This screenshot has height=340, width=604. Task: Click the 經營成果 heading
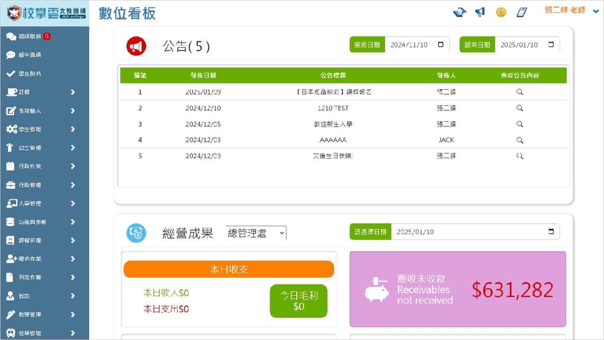pos(188,233)
